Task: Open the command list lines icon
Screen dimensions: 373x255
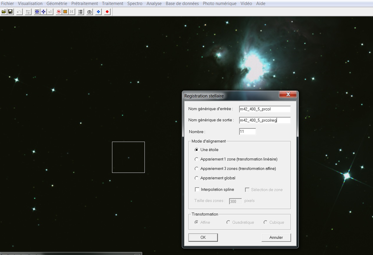Action: coord(80,12)
